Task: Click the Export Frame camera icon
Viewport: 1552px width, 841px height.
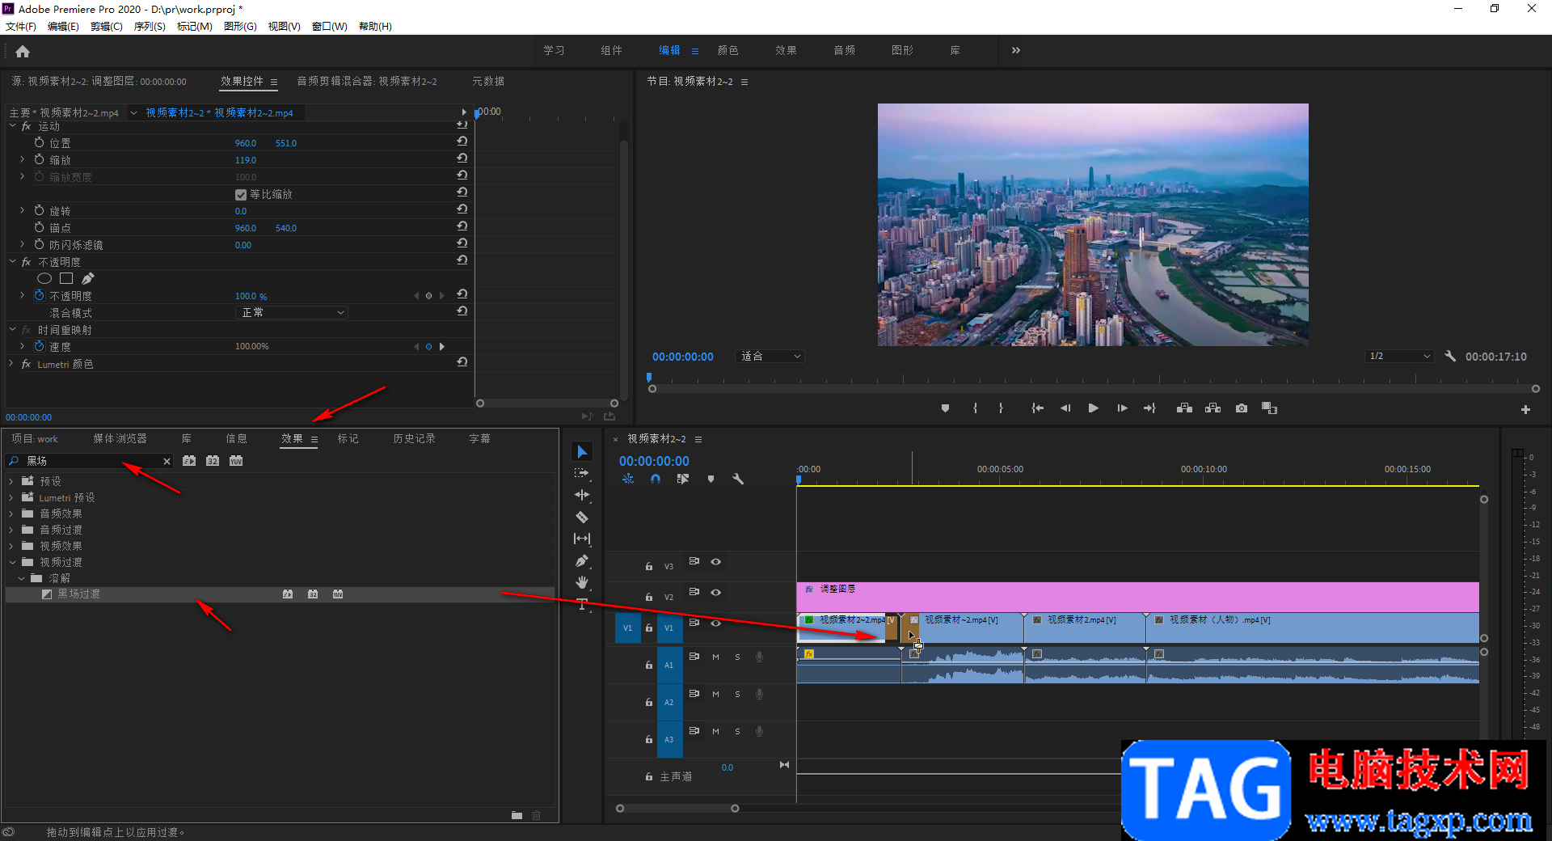Action: pyautogui.click(x=1242, y=408)
